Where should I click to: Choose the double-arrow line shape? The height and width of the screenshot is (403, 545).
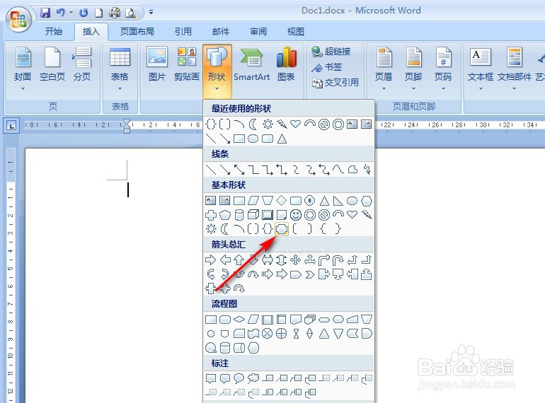pos(239,170)
